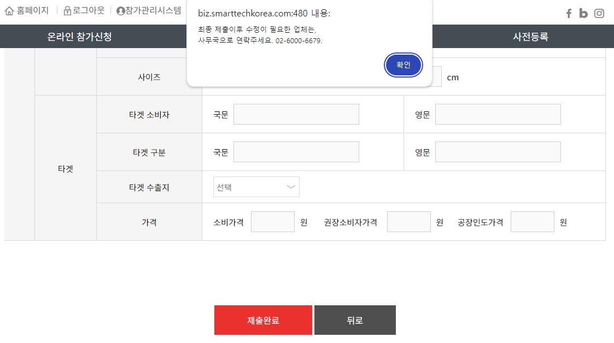Image resolution: width=614 pixels, height=343 pixels.
Task: Click the user icon beside 참가관리시스템
Action: click(121, 11)
